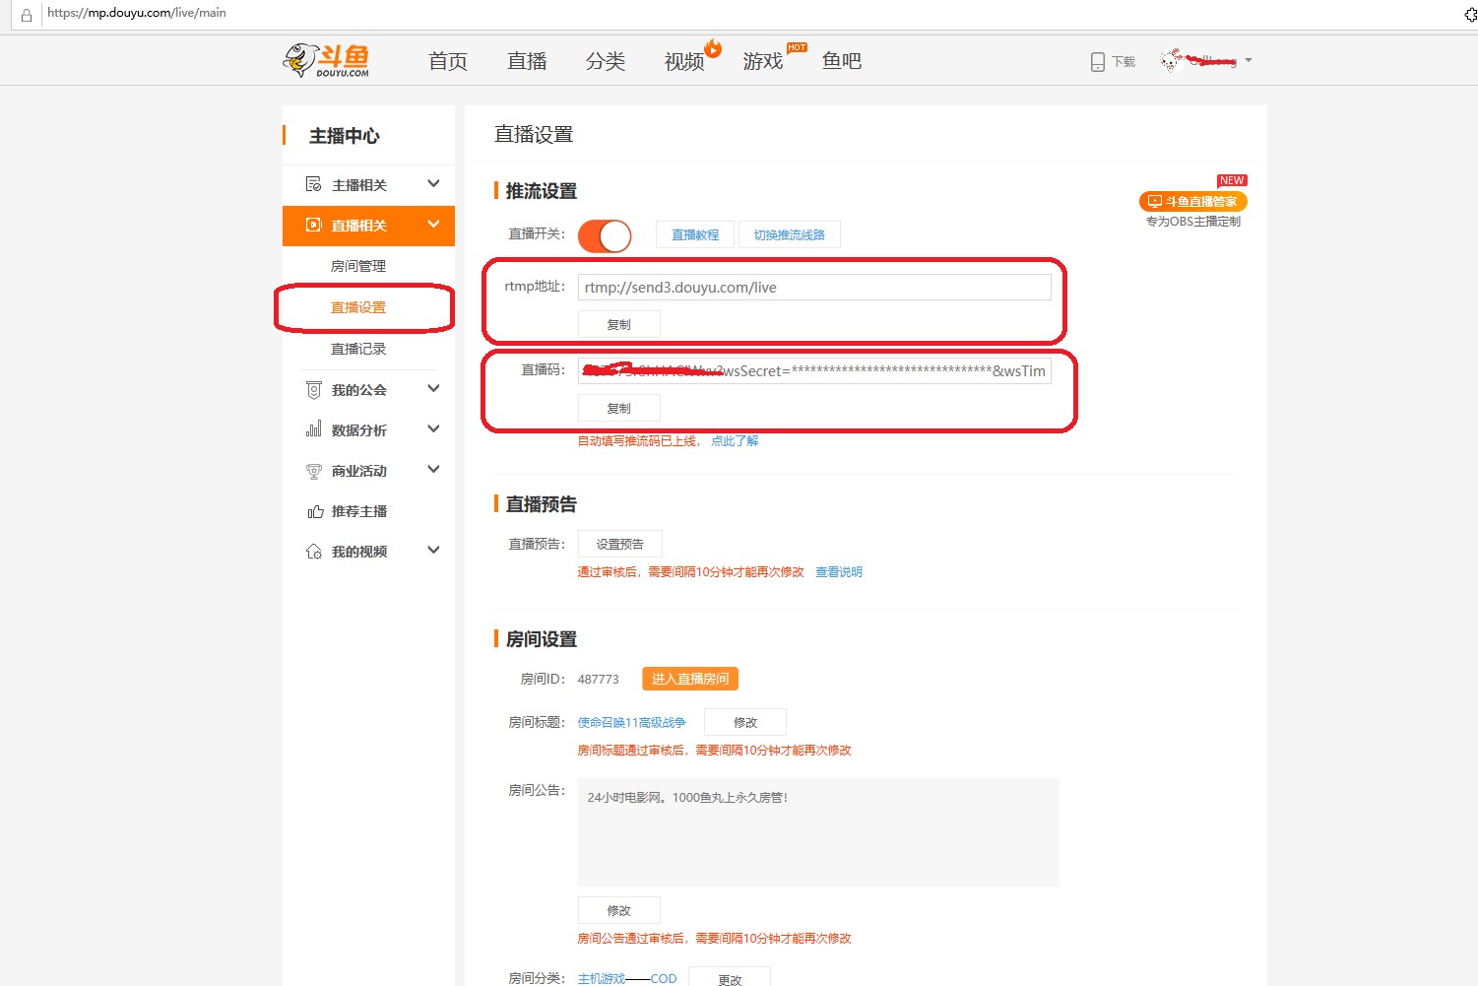Click the HOT badge on 游戏
Image resolution: width=1478 pixels, height=986 pixels.
797,47
